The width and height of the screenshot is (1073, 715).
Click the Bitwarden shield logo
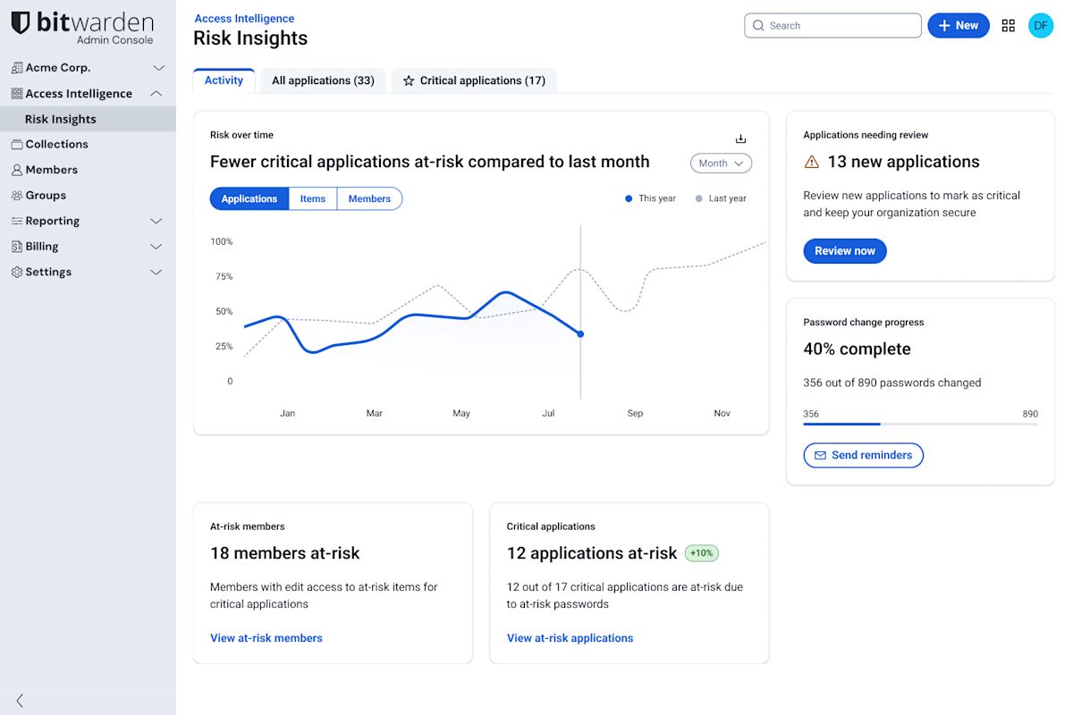21,24
